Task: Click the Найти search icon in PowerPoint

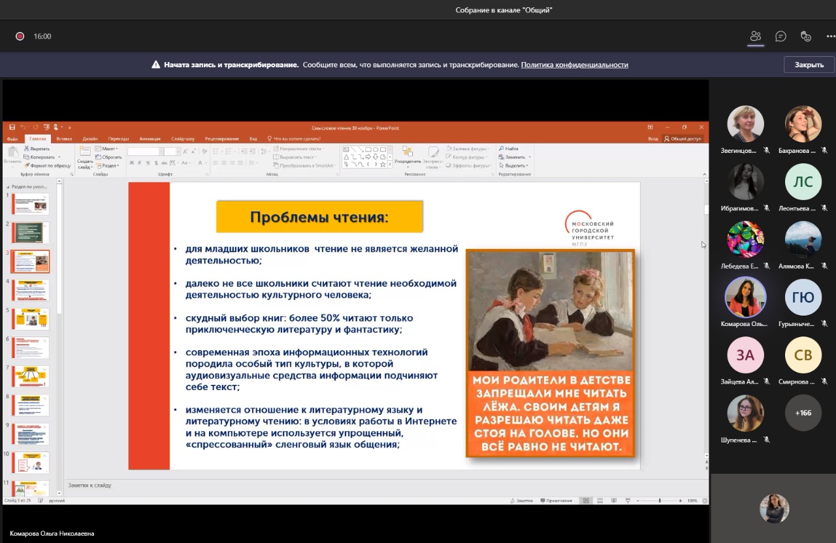Action: pos(502,149)
